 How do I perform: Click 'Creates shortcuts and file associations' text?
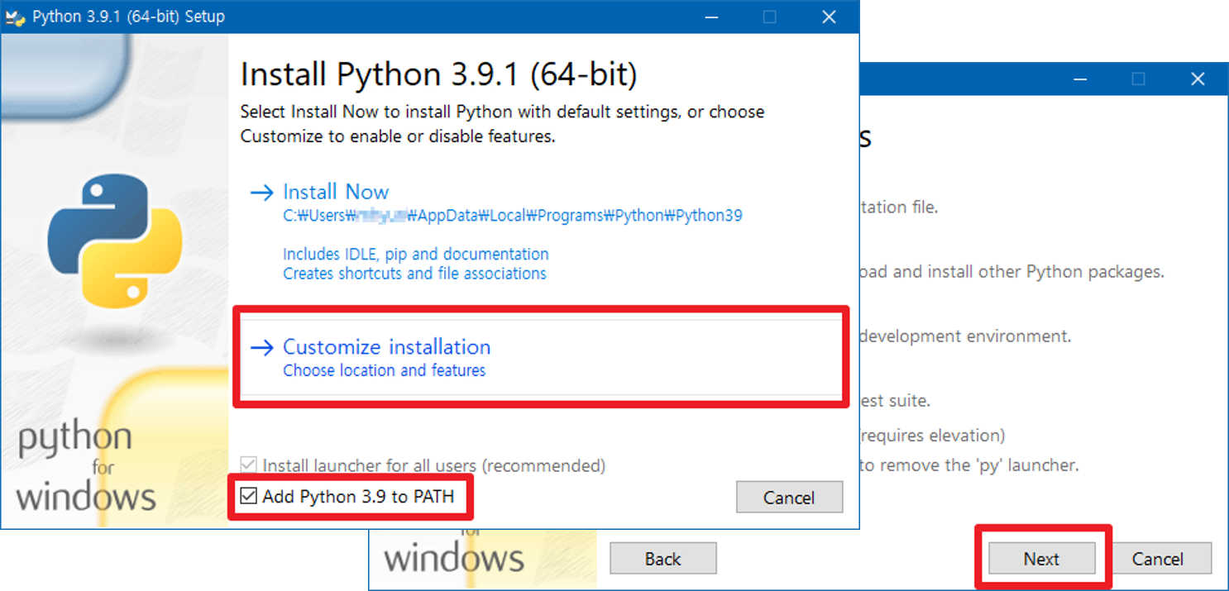(414, 273)
